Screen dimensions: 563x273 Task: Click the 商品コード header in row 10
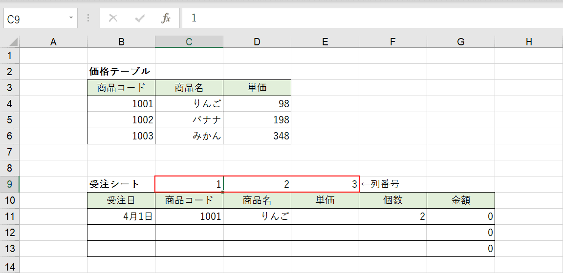(x=189, y=201)
